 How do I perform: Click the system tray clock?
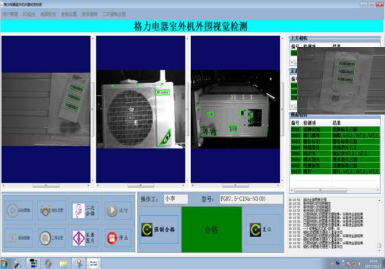(373, 264)
